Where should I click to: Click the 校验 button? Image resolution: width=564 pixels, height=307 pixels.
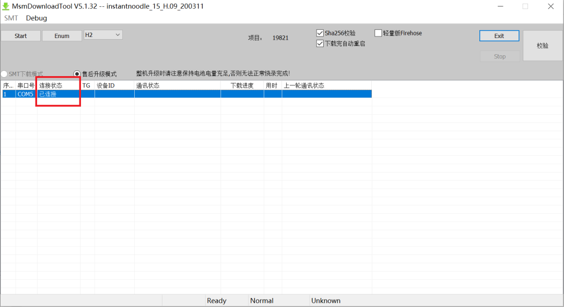click(x=543, y=45)
